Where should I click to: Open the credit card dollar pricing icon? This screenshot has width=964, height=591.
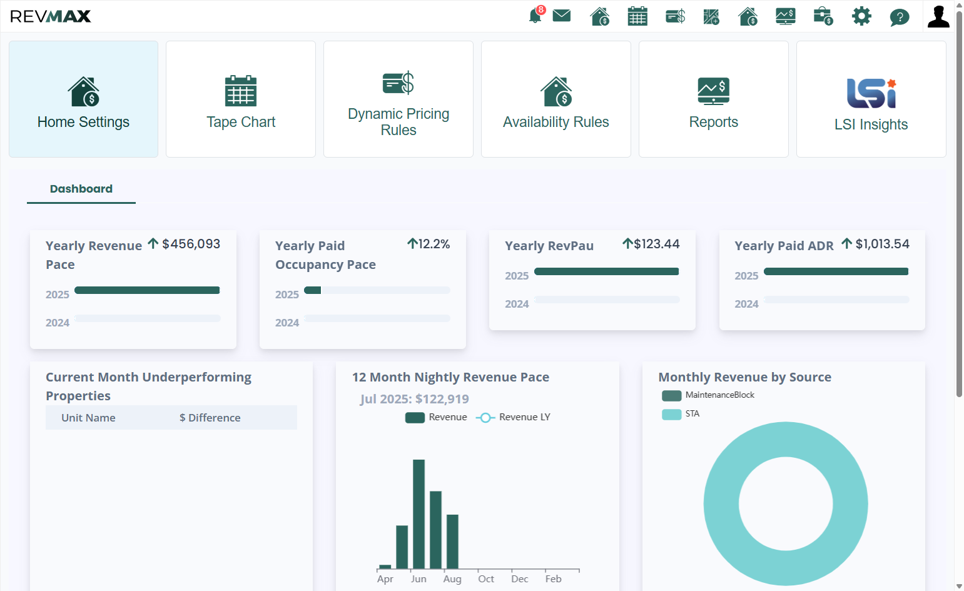pyautogui.click(x=675, y=16)
